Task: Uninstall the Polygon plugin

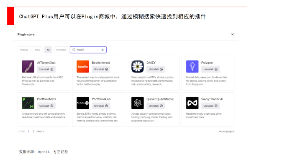Action: [210, 69]
